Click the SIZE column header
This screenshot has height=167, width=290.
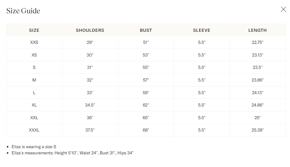(34, 30)
